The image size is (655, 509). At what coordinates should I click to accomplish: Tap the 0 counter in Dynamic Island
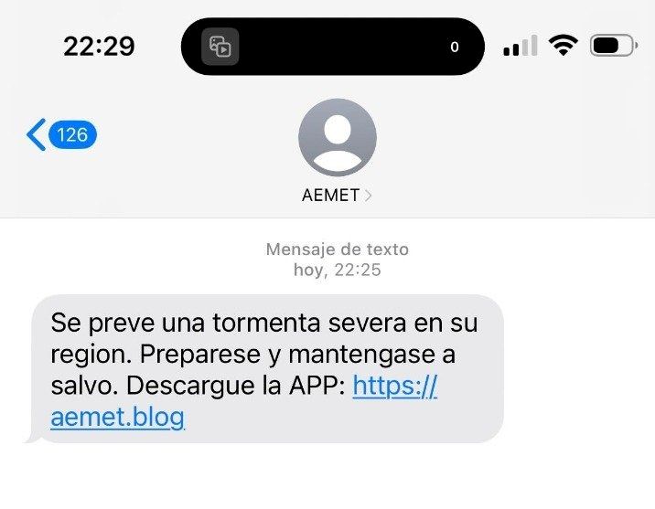(455, 47)
